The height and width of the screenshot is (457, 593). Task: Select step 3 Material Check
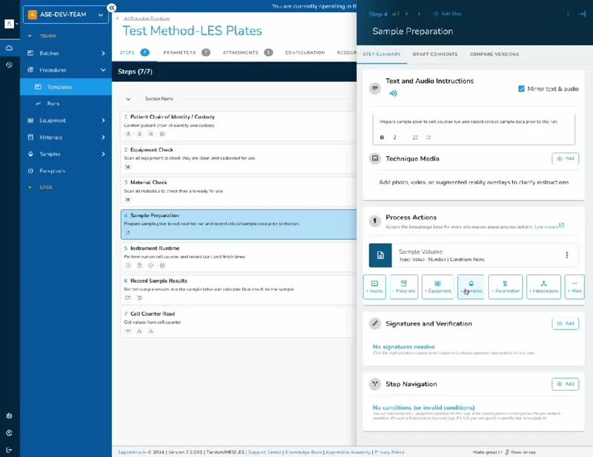tap(239, 192)
